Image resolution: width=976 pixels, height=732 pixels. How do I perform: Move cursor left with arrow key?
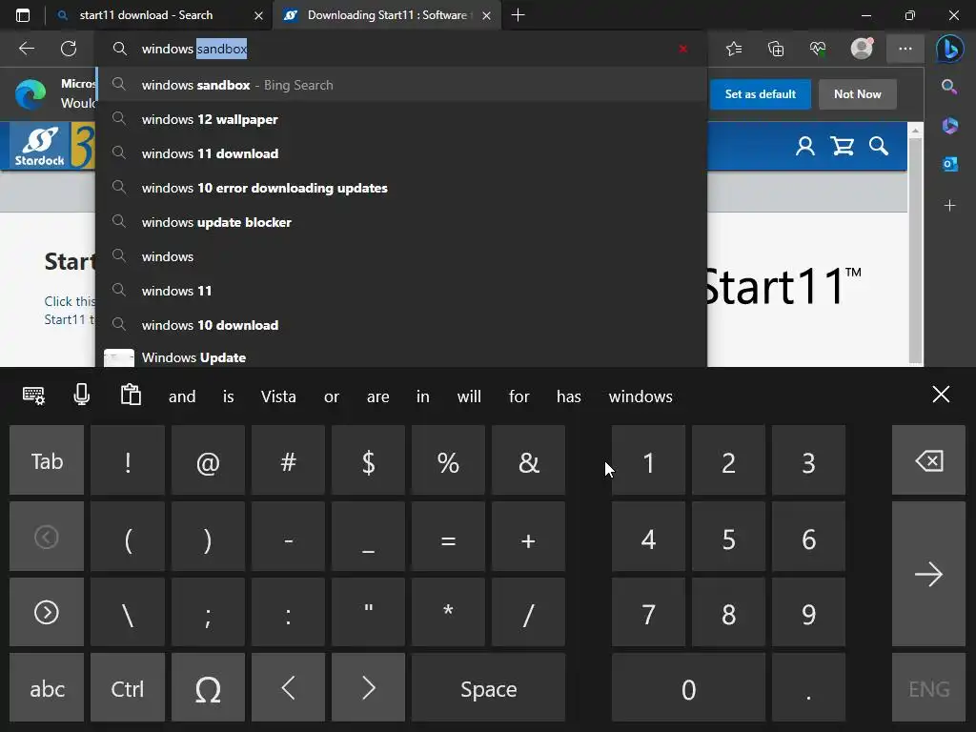click(x=288, y=688)
